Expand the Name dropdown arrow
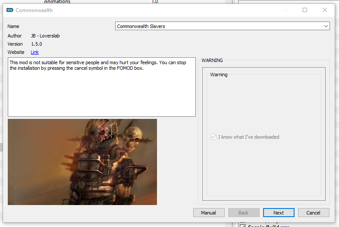The width and height of the screenshot is (339, 227). click(326, 26)
